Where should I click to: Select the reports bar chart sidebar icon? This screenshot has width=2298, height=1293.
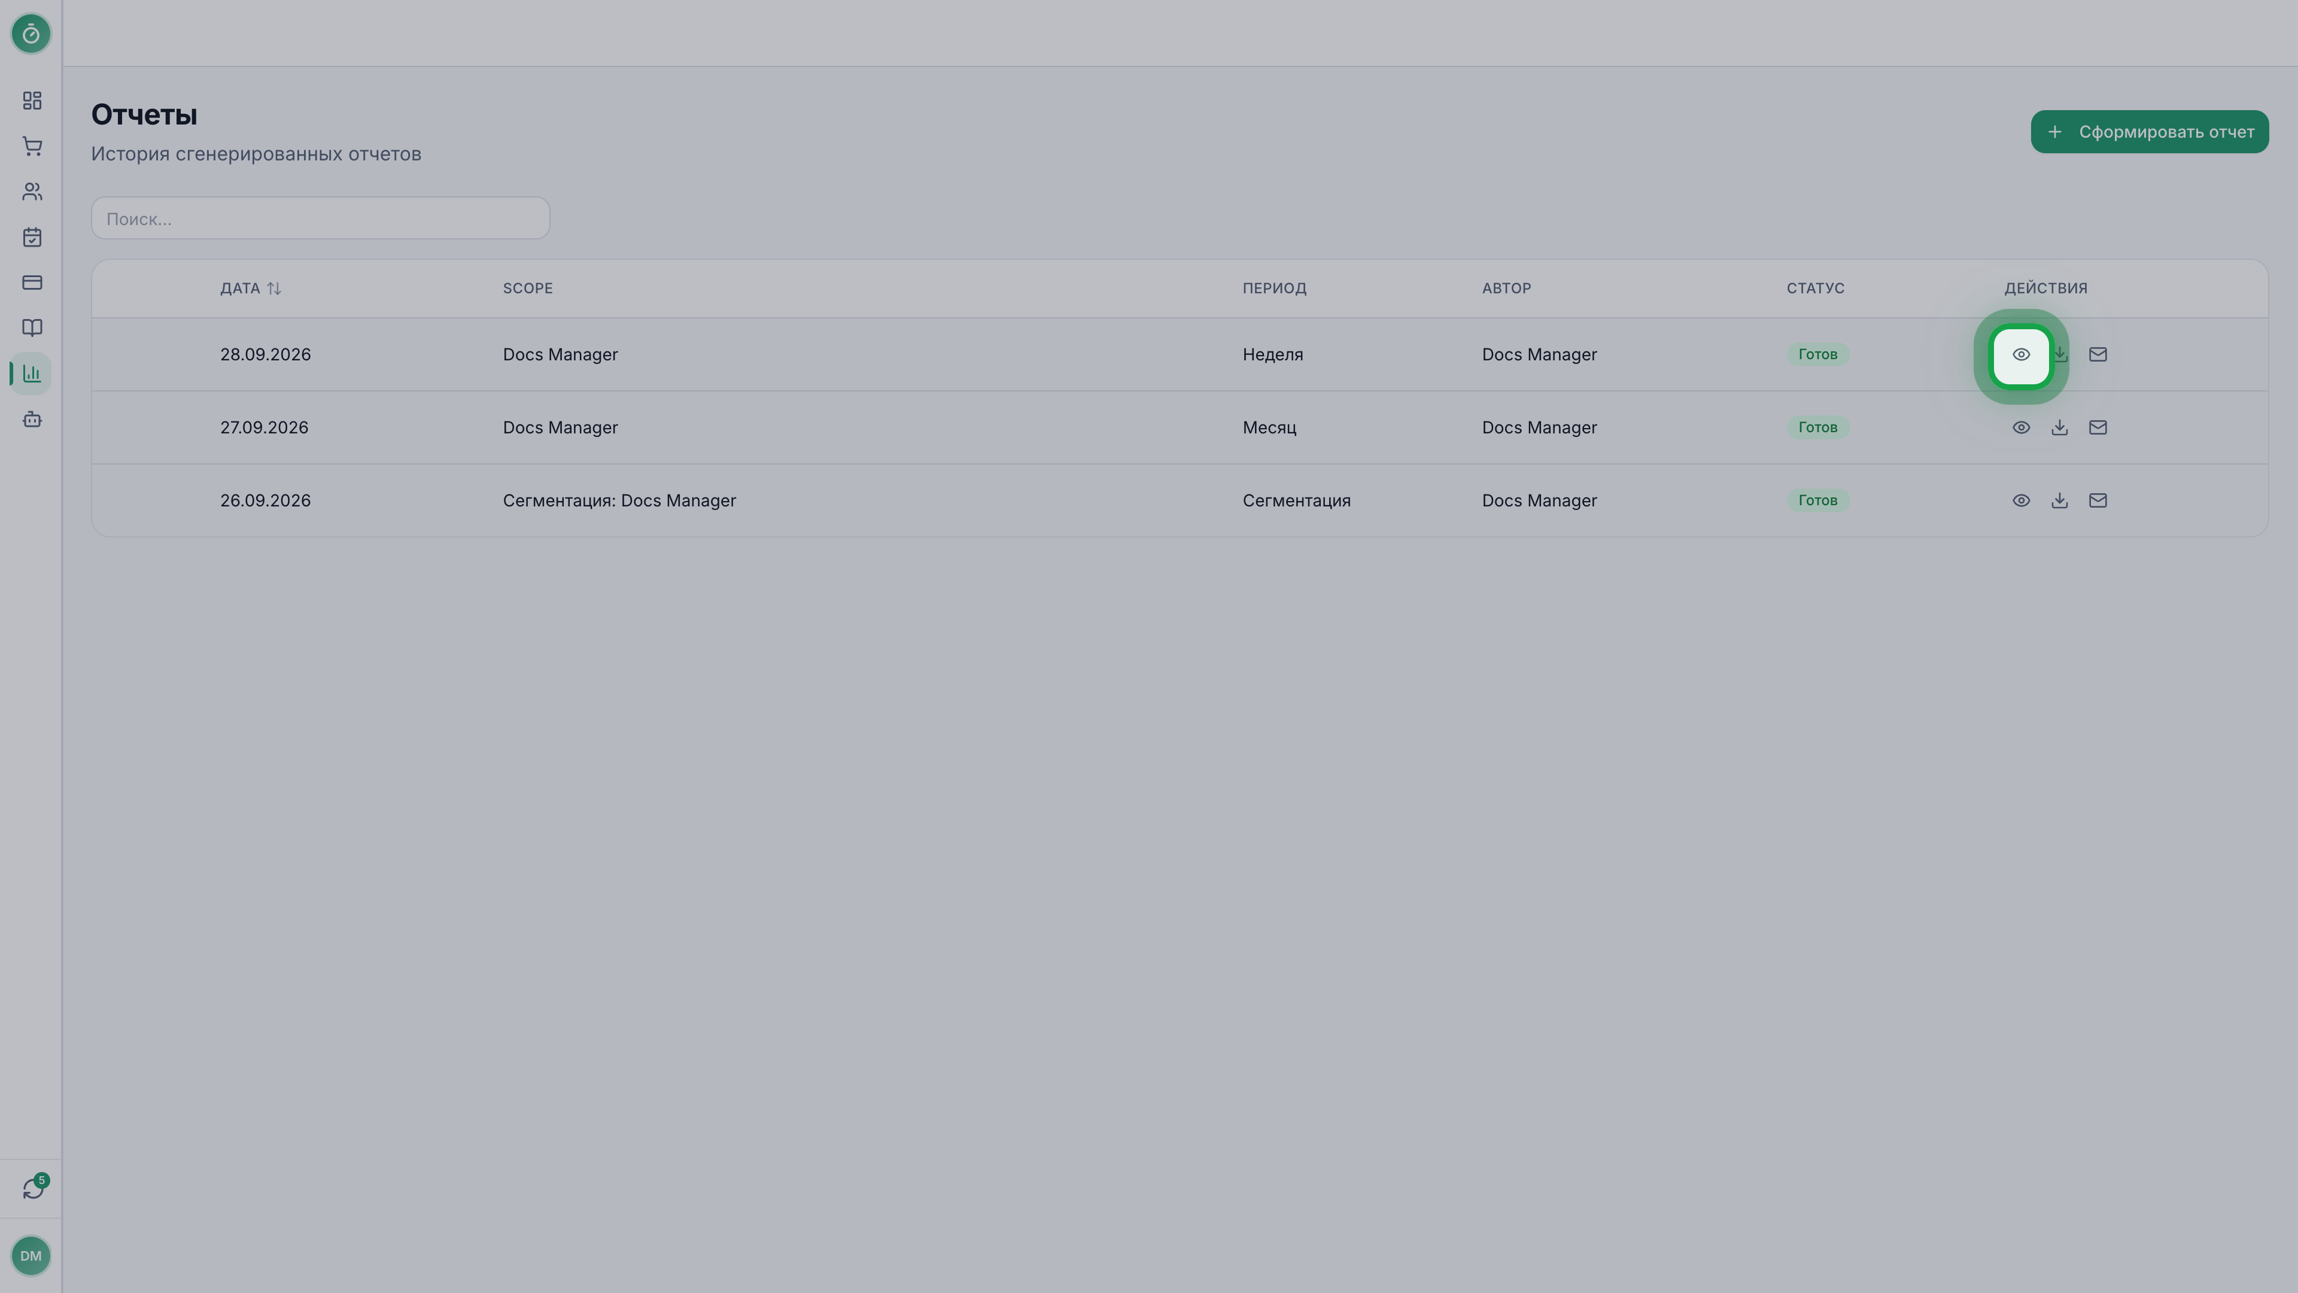[32, 374]
